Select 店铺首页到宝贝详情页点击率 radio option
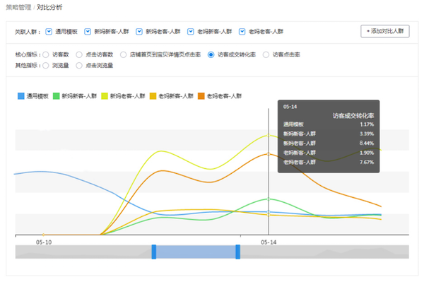The width and height of the screenshot is (424, 282). pos(123,55)
